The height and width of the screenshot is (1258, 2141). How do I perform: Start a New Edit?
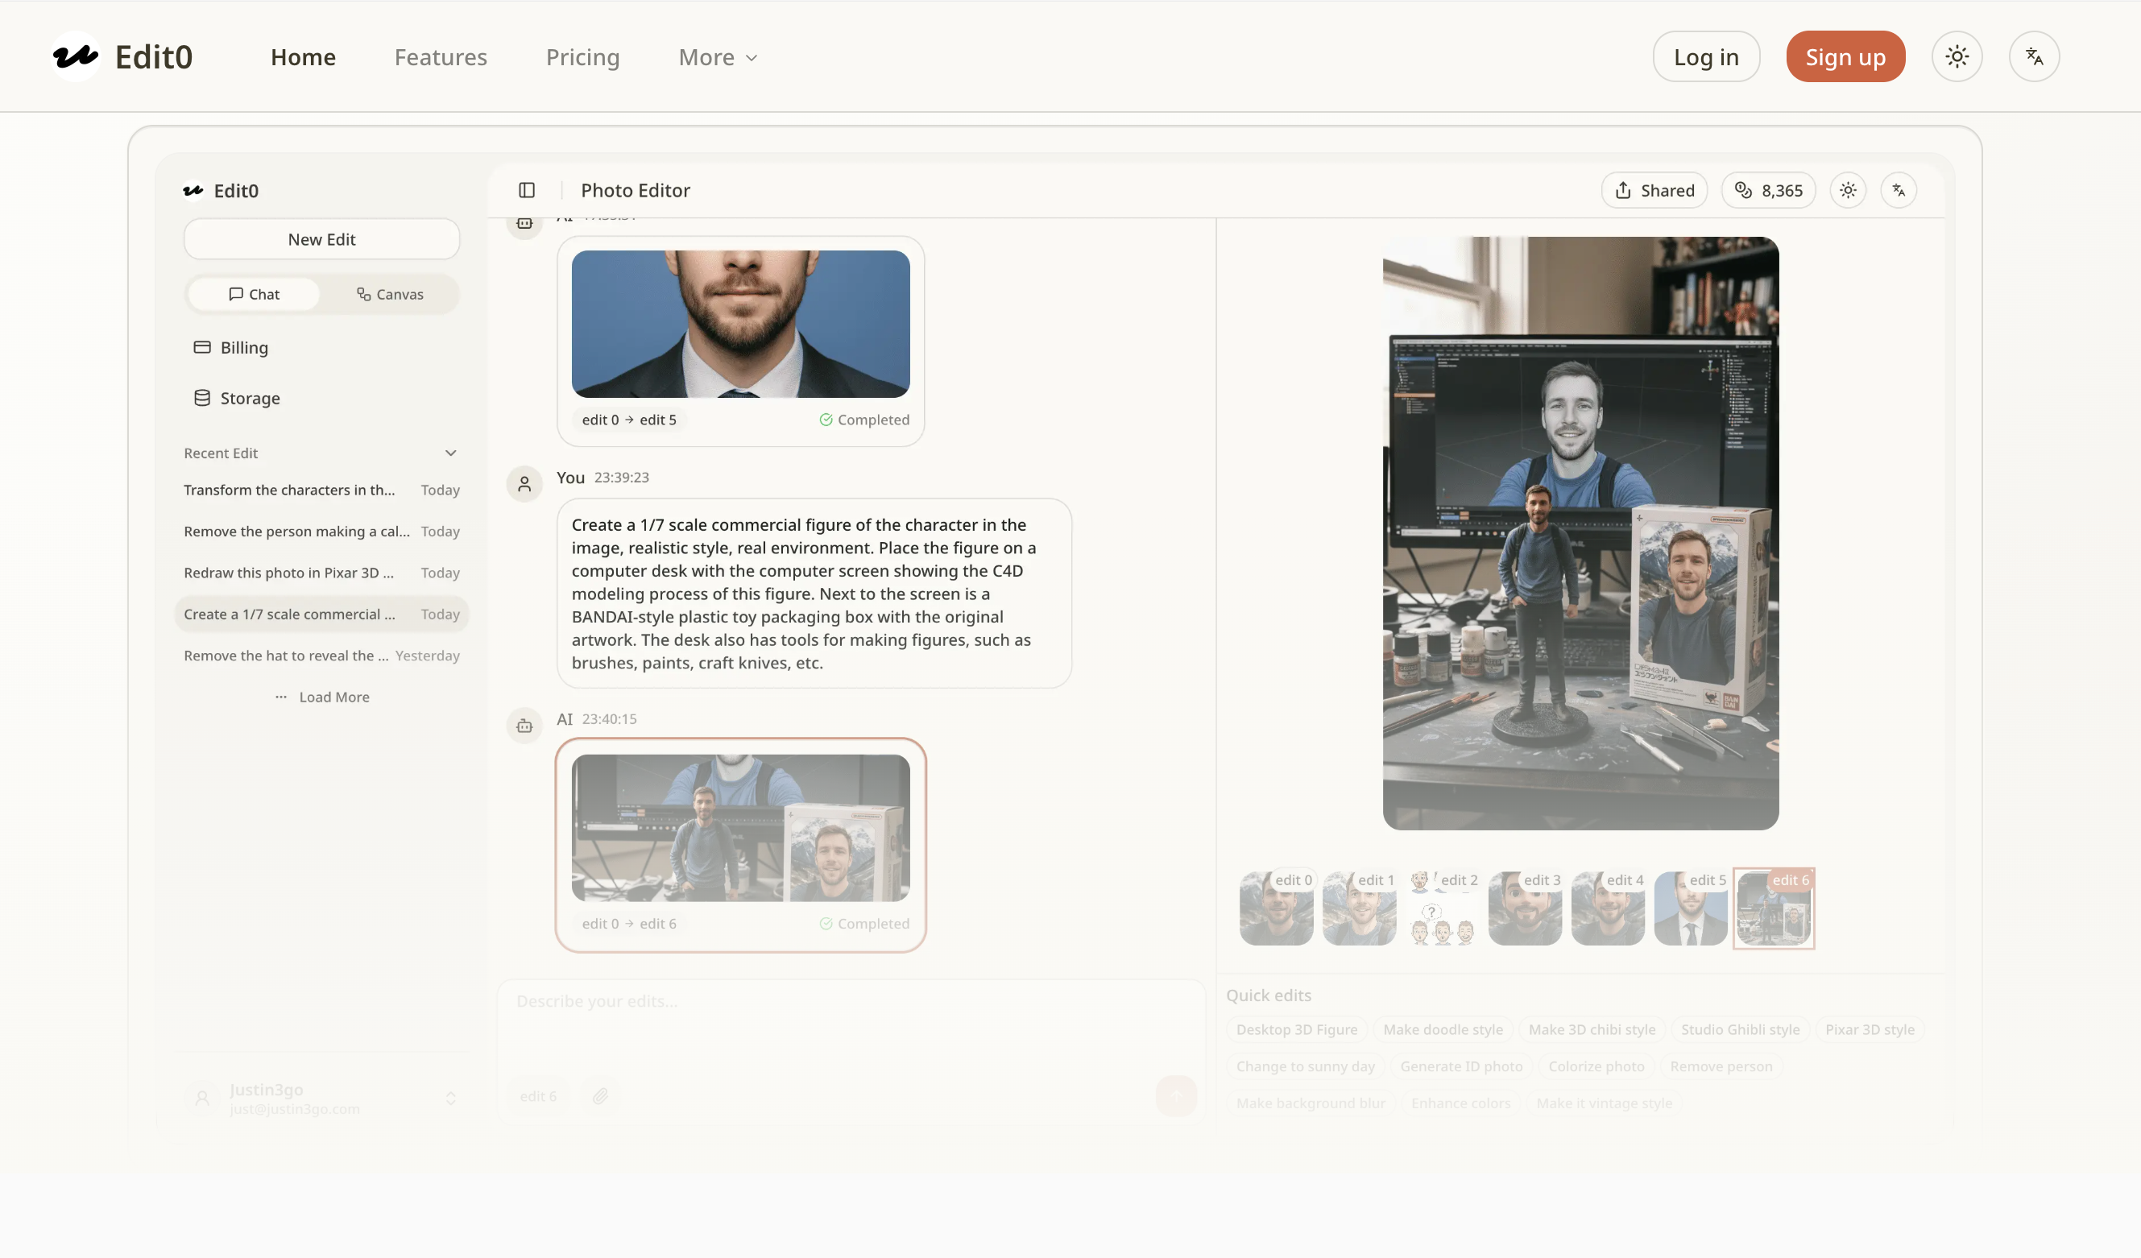click(321, 238)
